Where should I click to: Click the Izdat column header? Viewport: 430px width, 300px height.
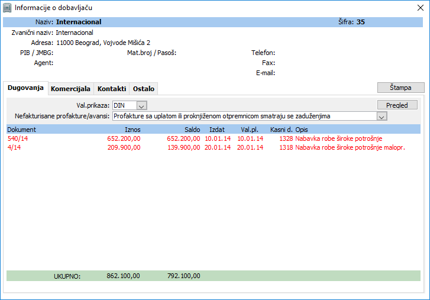(x=217, y=130)
